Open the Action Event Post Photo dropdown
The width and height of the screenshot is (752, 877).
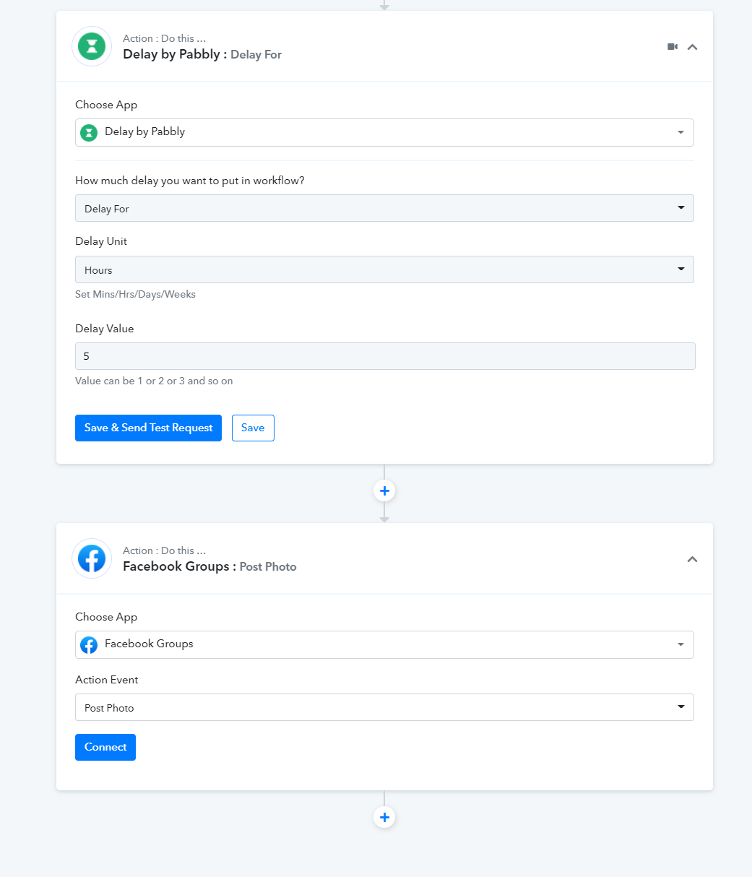point(384,707)
